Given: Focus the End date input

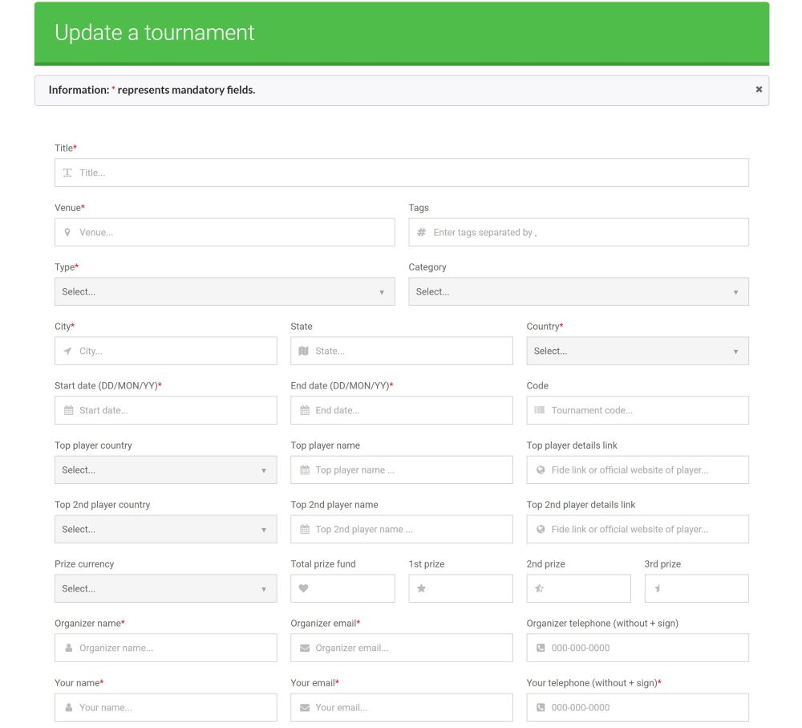Looking at the screenshot, I should (x=409, y=411).
